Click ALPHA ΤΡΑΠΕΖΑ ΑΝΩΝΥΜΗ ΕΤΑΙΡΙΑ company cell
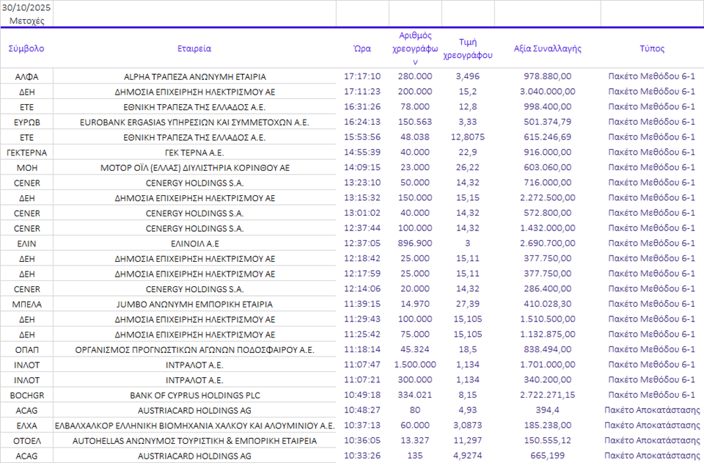 pyautogui.click(x=194, y=76)
